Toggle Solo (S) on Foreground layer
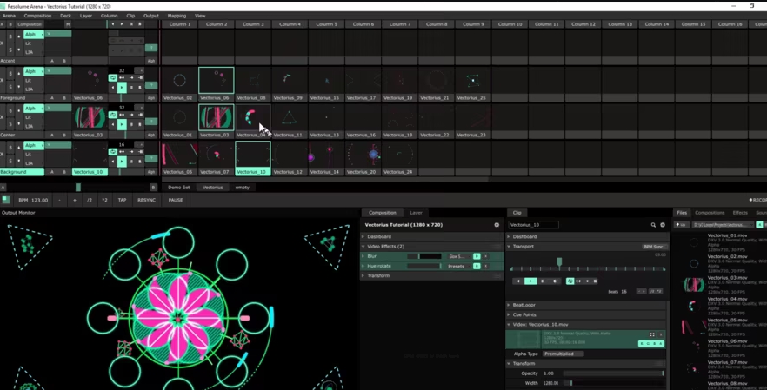Image resolution: width=767 pixels, height=390 pixels. (x=10, y=87)
